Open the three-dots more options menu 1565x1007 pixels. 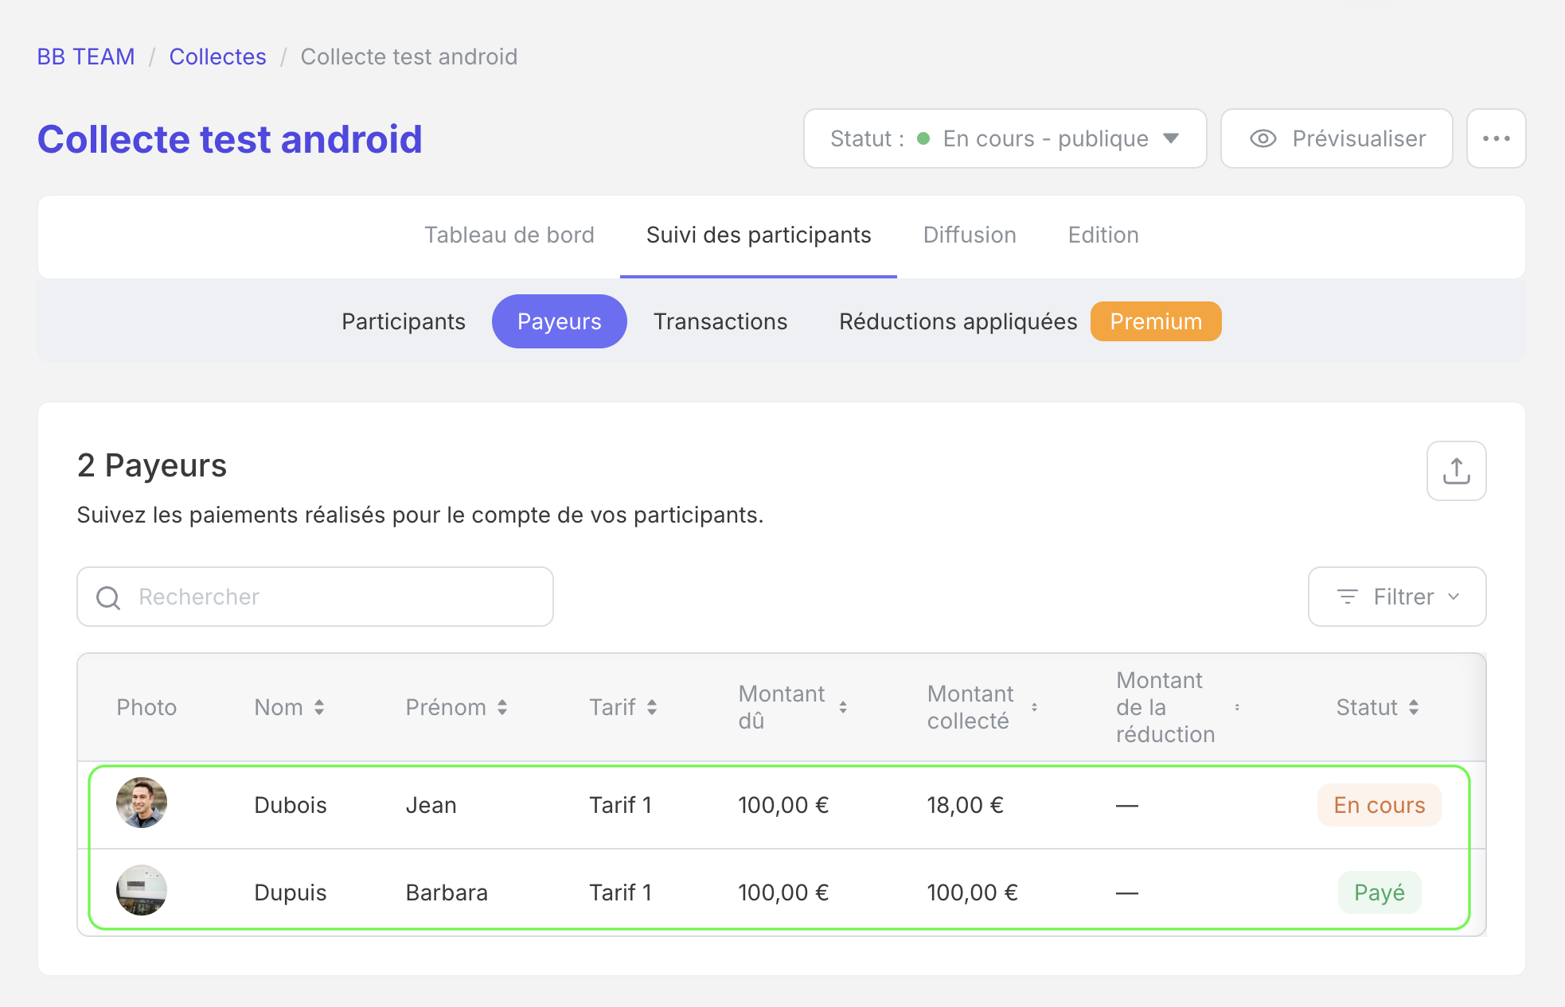point(1496,138)
